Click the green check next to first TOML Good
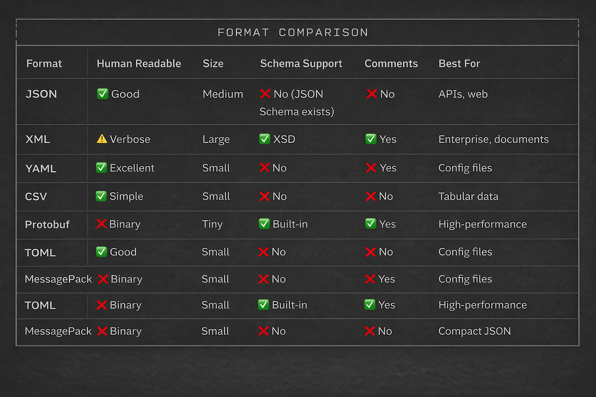Viewport: 596px width, 397px height. click(101, 252)
